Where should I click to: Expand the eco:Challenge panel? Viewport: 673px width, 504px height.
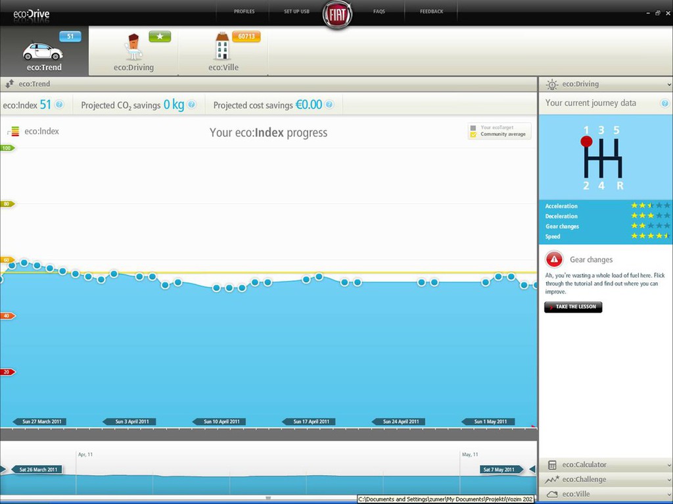(605, 479)
